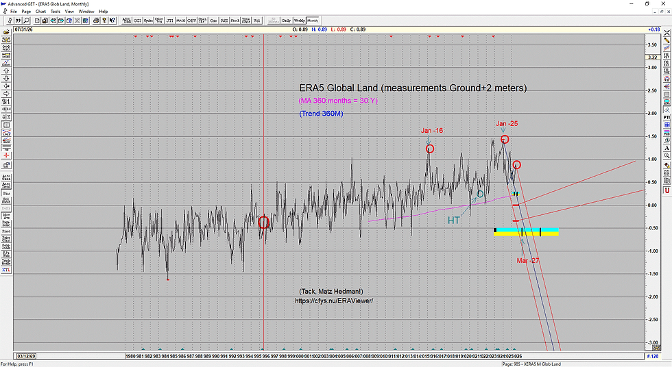
Task: Toggle the Monthly timeframe button
Action: click(x=313, y=21)
